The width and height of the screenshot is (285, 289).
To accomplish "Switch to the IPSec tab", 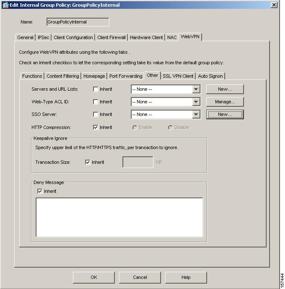I will 44,37.
